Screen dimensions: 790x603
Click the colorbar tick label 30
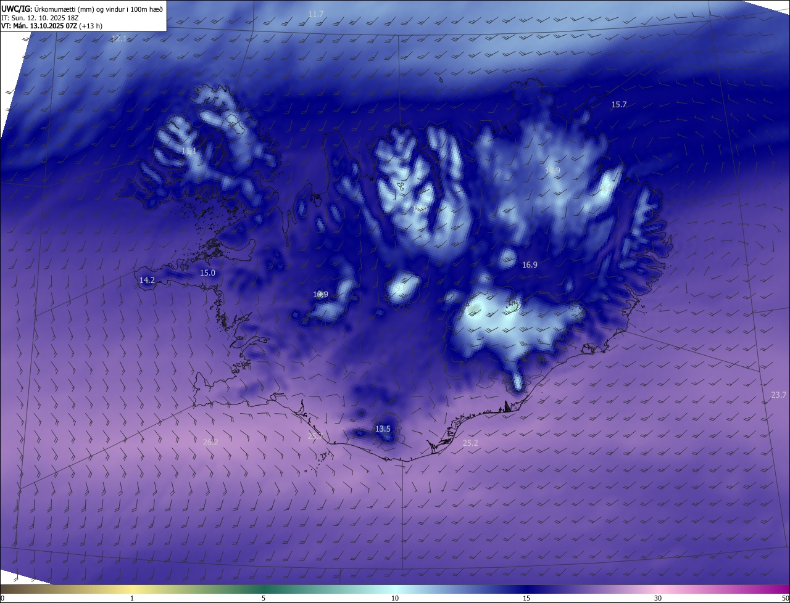(658, 598)
